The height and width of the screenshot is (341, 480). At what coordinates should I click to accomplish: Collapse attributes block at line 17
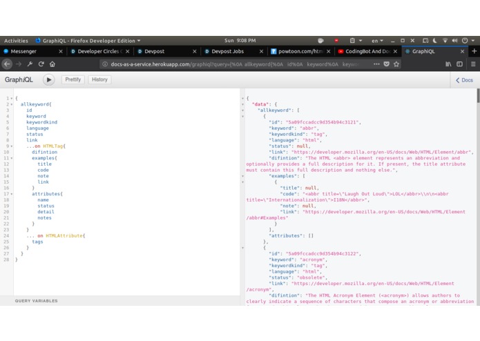click(12, 194)
